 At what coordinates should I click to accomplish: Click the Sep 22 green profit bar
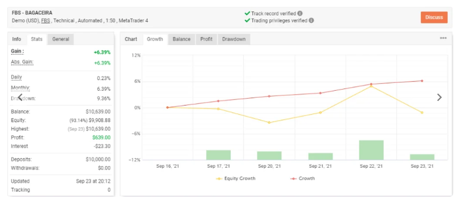(x=371, y=150)
